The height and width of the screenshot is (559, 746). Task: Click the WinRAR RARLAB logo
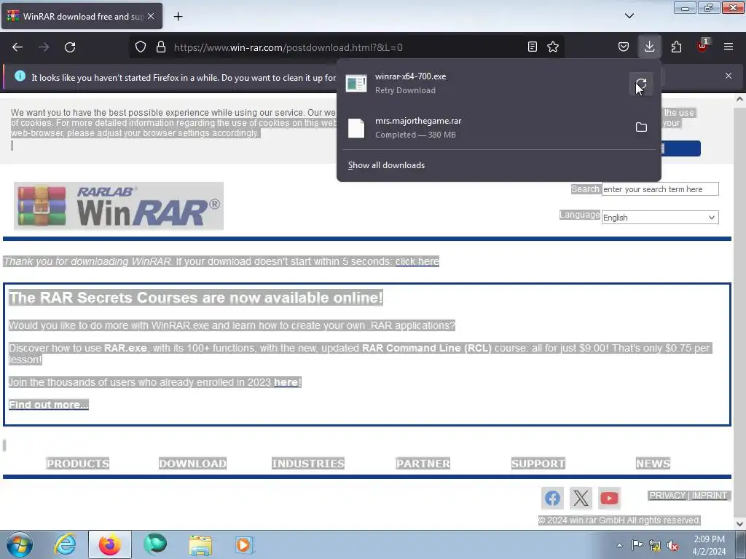click(x=119, y=206)
